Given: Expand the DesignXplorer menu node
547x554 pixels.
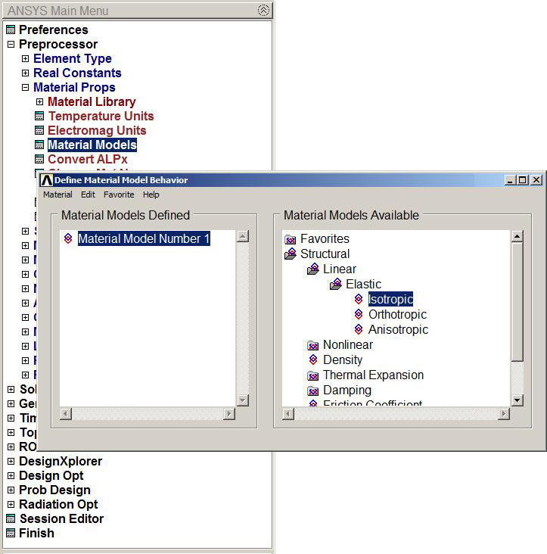Looking at the screenshot, I should [x=11, y=462].
